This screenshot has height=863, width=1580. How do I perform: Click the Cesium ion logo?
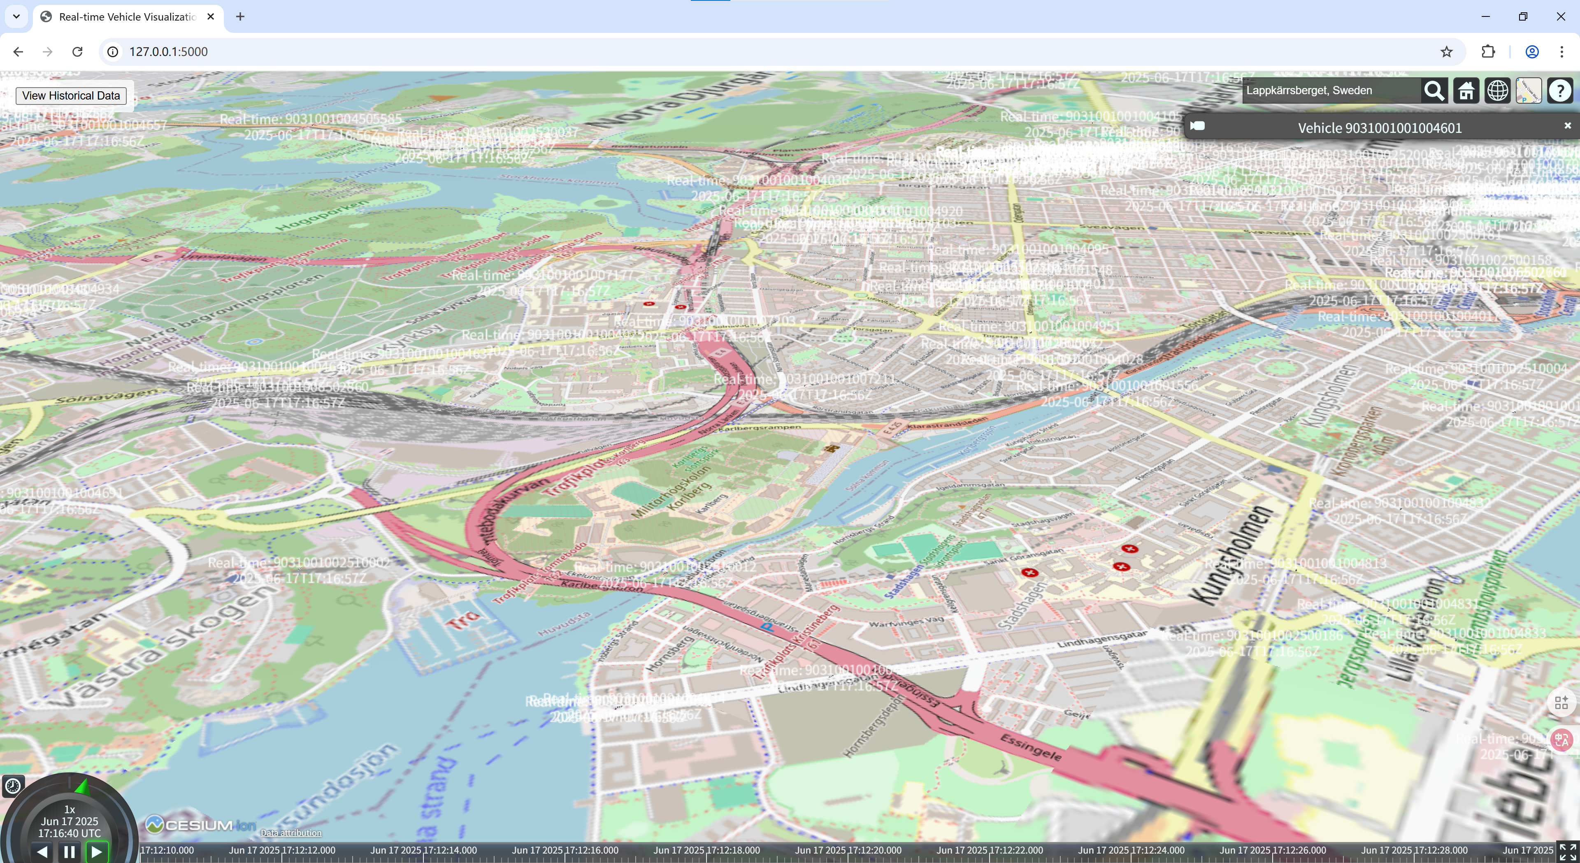(201, 825)
